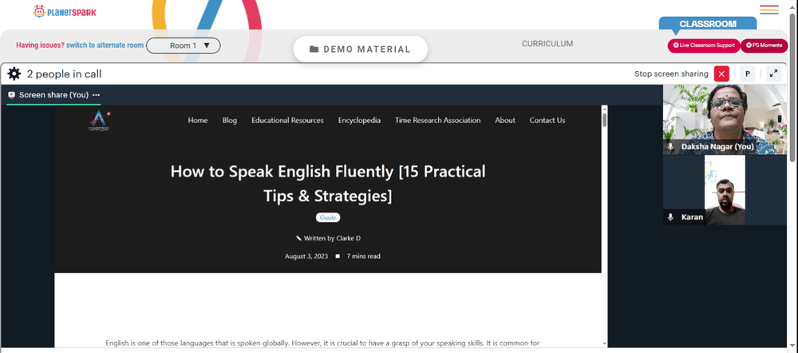798x353 pixels.
Task: Open the call settings gear icon
Action: [14, 73]
